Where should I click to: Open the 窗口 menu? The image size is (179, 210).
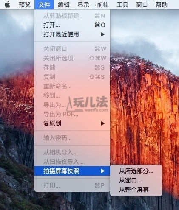click(x=142, y=5)
